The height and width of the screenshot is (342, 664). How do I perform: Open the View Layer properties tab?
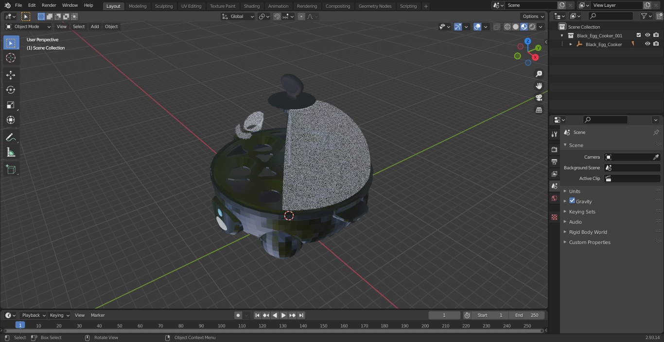point(554,174)
